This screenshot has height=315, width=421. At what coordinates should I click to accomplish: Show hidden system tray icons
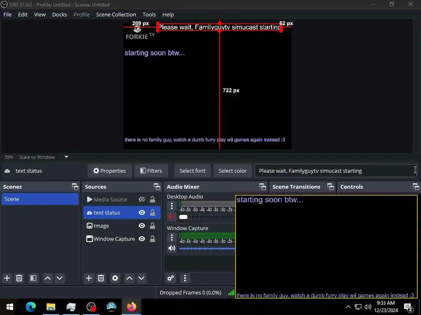click(348, 307)
